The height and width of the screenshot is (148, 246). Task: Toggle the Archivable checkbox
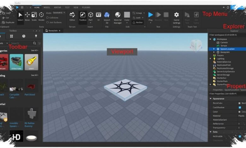(x=240, y=136)
